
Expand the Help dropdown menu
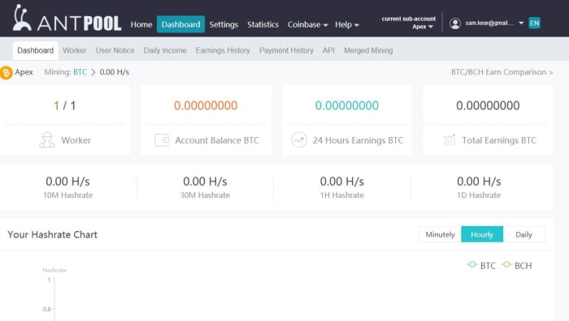click(346, 24)
